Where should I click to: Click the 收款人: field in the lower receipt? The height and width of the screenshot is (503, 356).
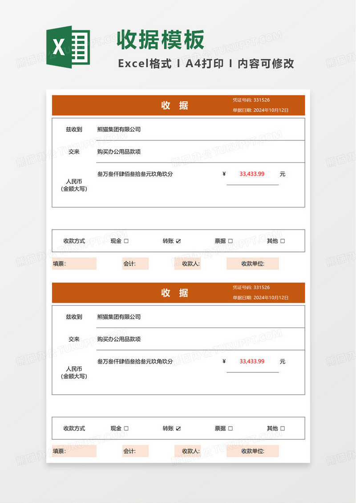[188, 451]
